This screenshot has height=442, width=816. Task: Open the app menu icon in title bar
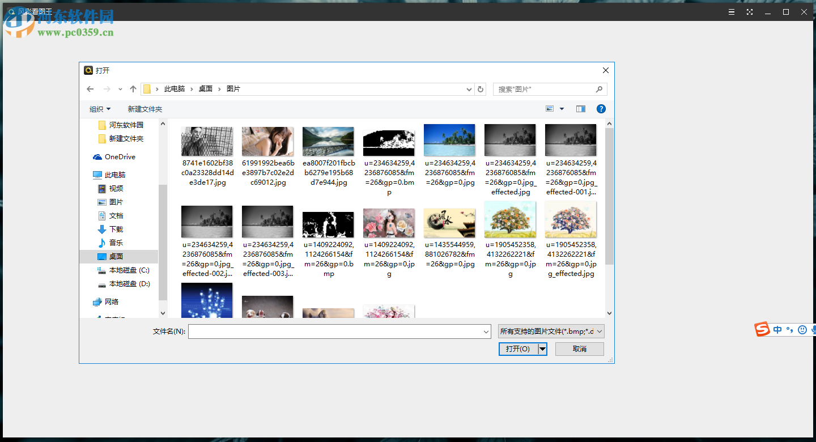pos(732,12)
